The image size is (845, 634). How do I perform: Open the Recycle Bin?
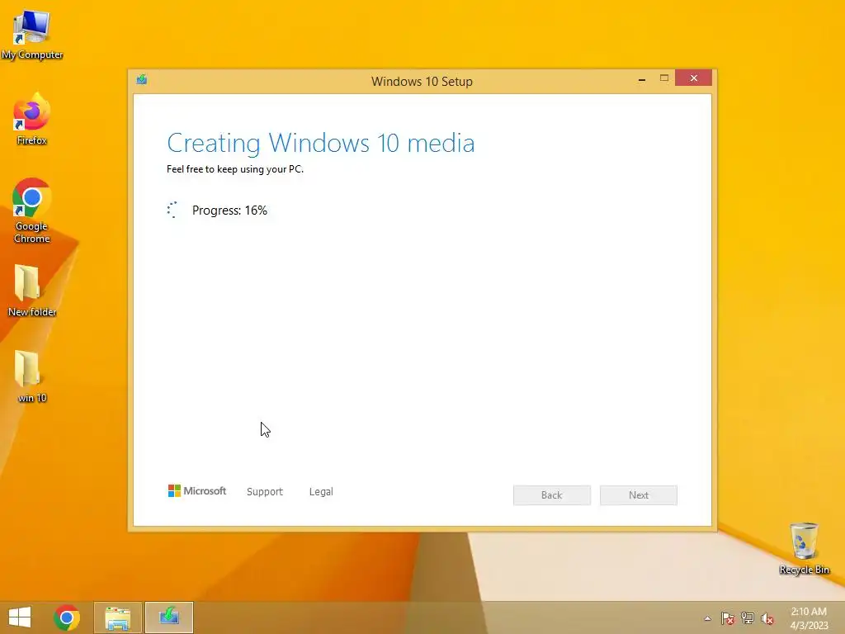point(804,549)
